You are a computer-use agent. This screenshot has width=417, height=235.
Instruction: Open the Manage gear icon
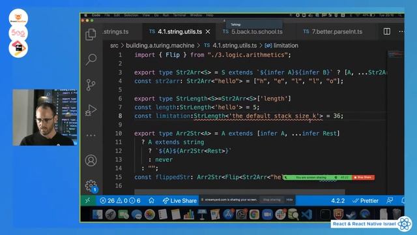point(91,185)
